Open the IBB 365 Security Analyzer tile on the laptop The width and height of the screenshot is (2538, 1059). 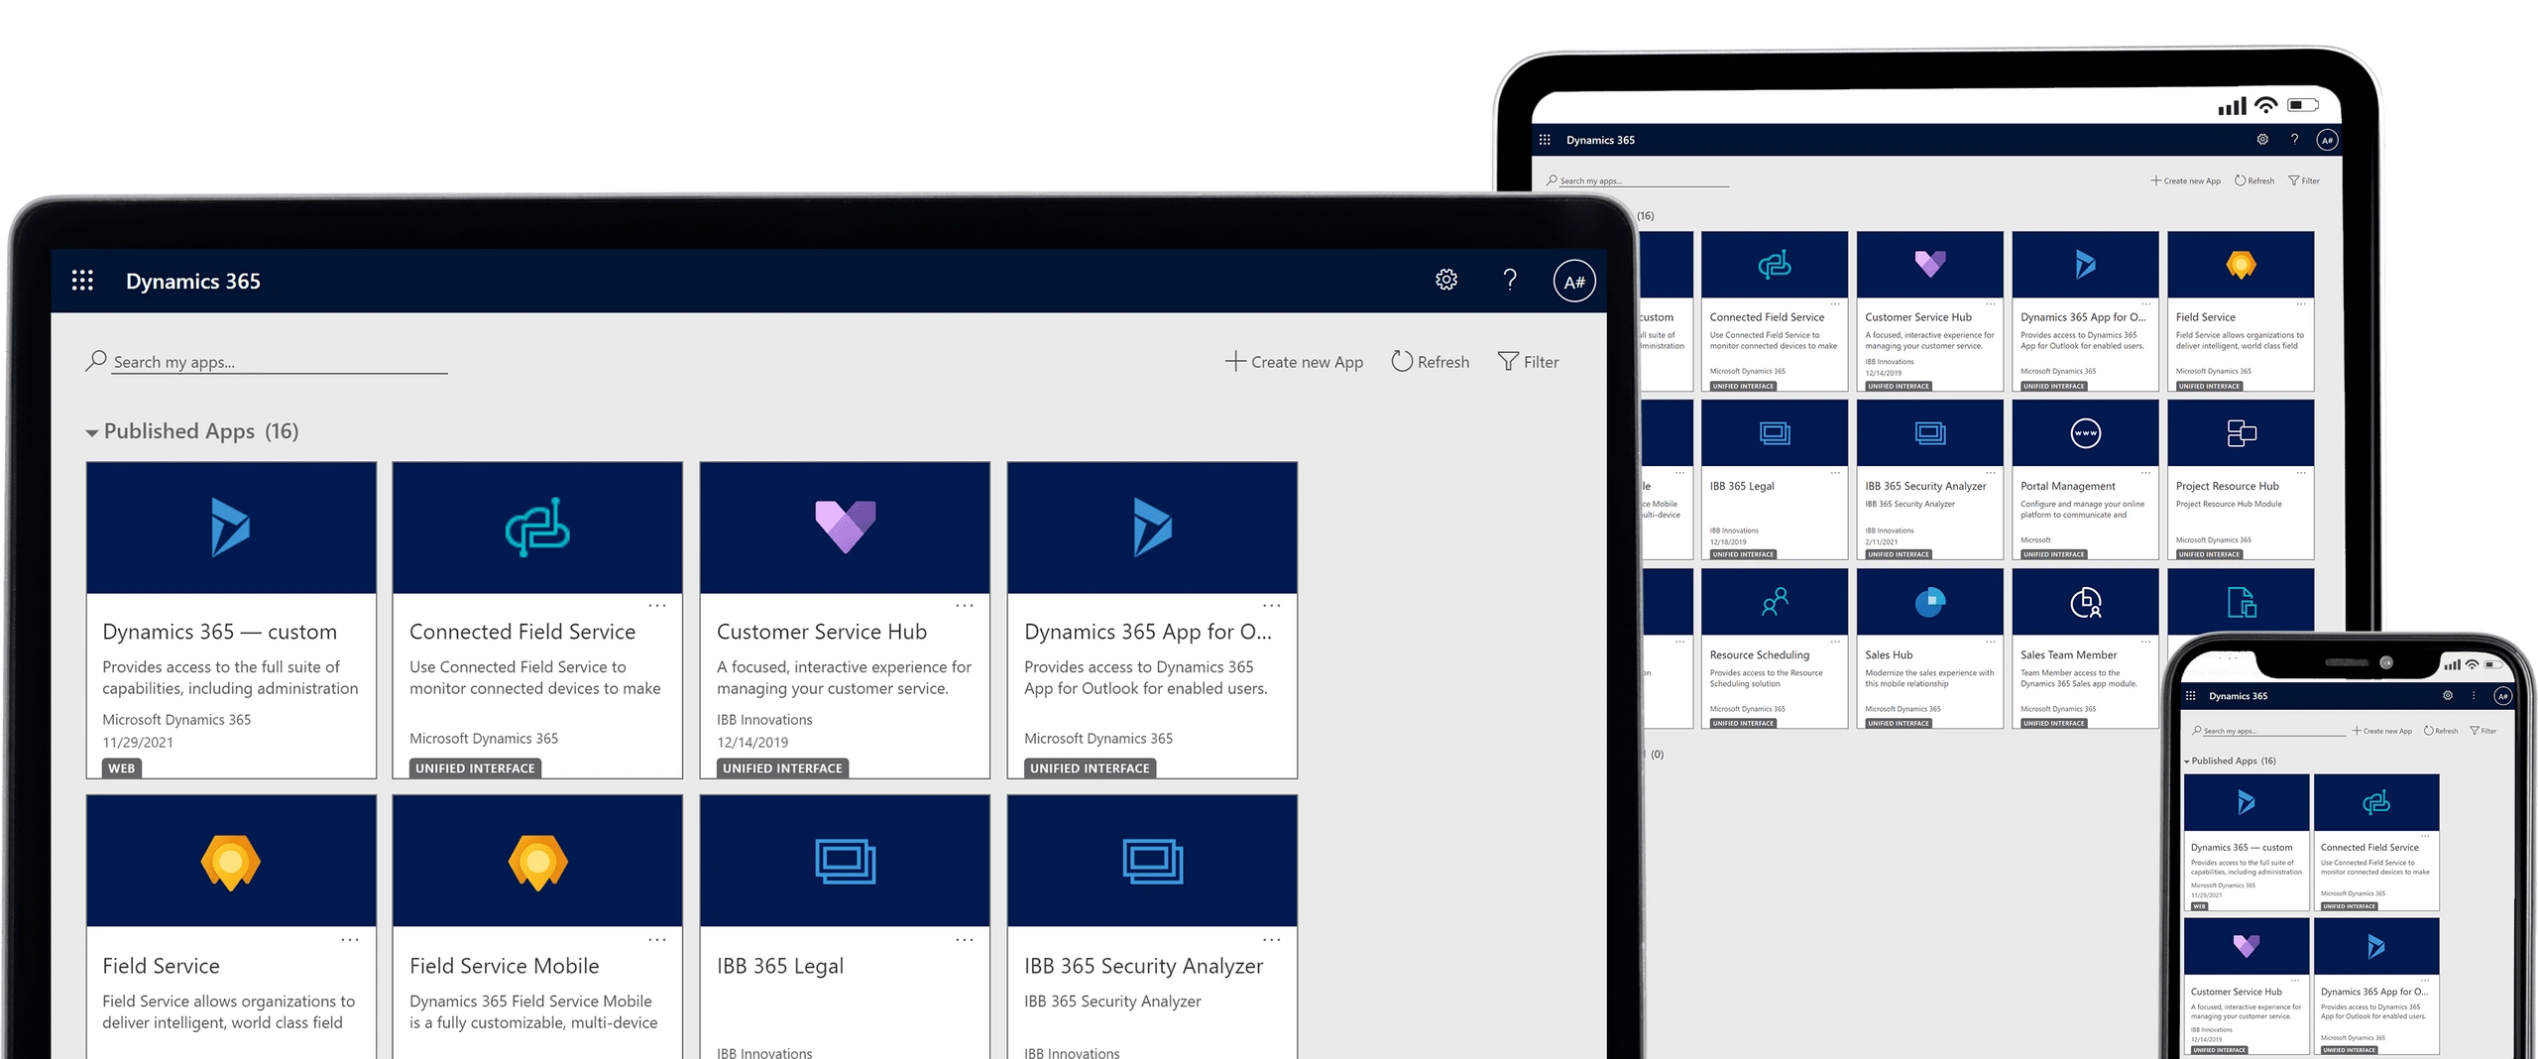coord(1152,927)
